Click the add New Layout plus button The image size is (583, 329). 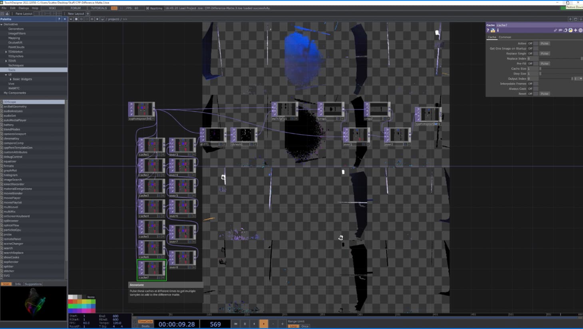pyautogui.click(x=88, y=14)
